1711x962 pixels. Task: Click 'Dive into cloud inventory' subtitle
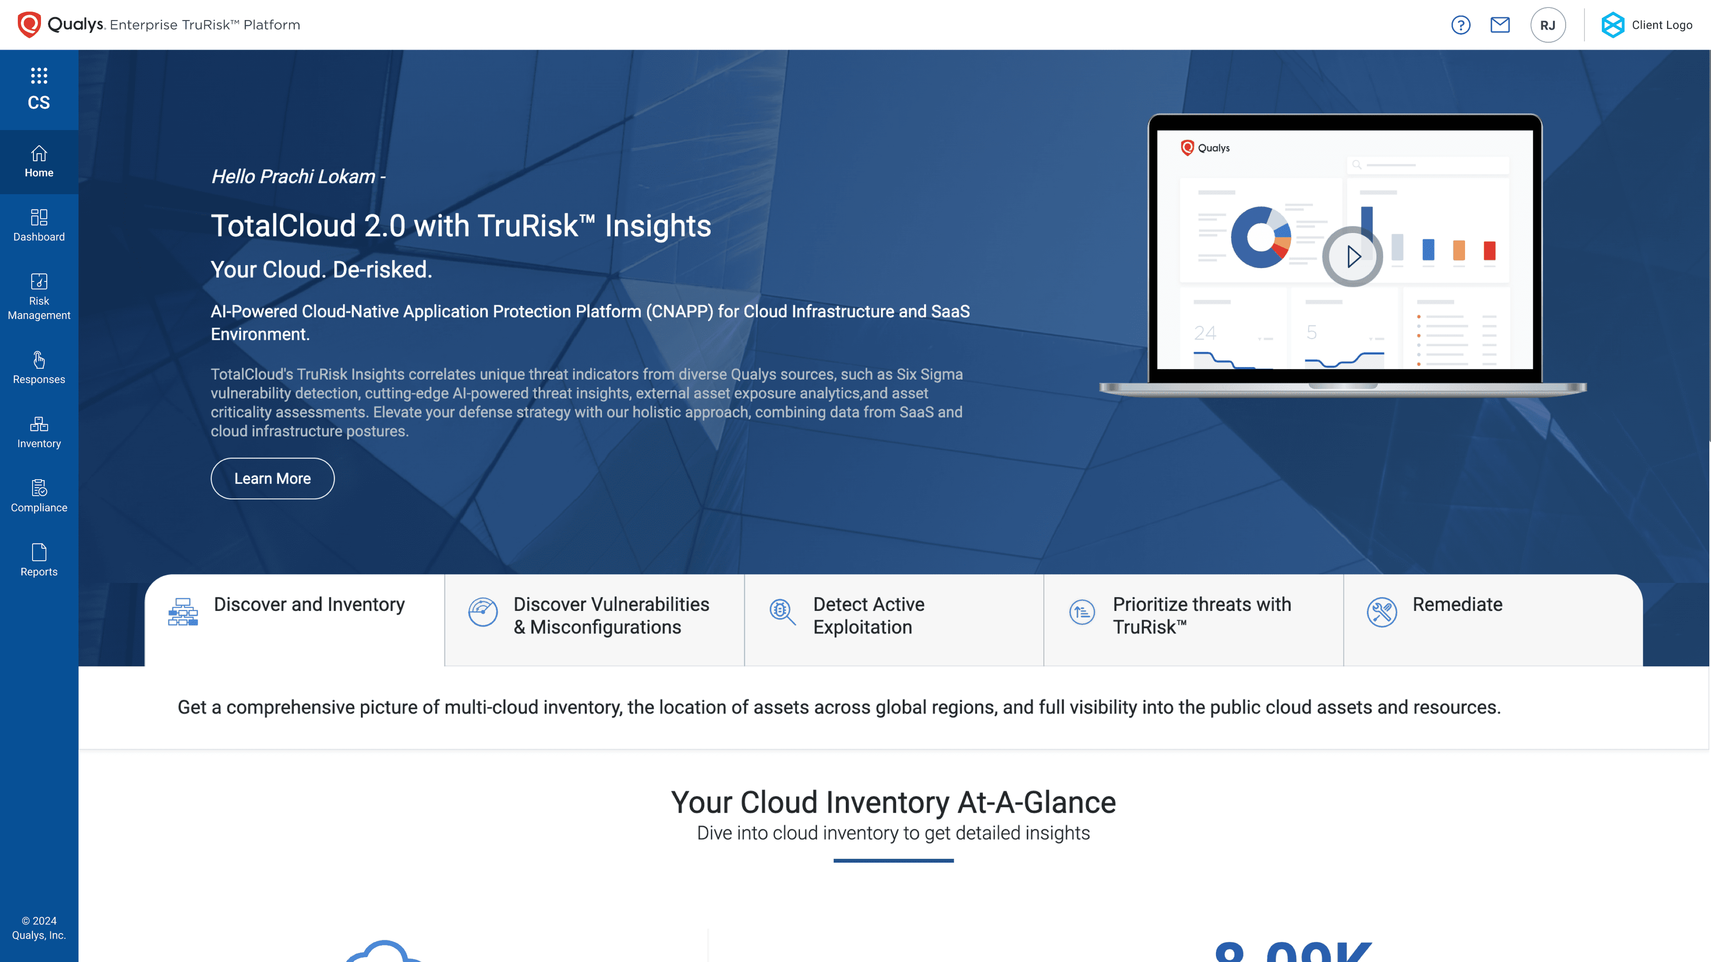tap(893, 833)
